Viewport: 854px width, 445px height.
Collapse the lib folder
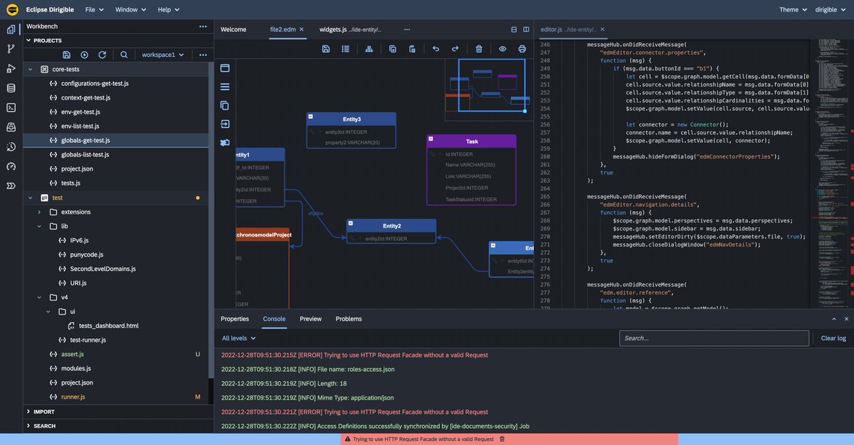(39, 226)
